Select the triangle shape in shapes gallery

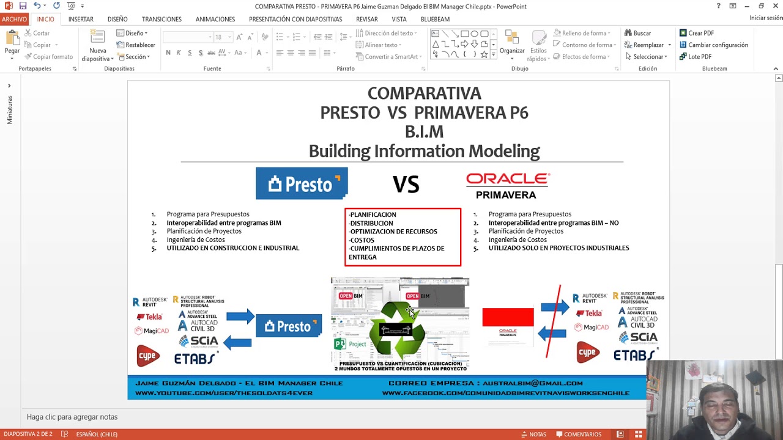tap(436, 44)
